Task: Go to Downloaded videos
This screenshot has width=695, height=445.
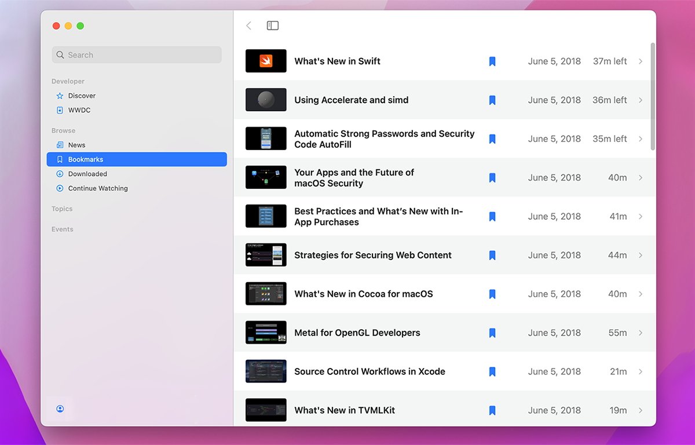Action: (87, 174)
